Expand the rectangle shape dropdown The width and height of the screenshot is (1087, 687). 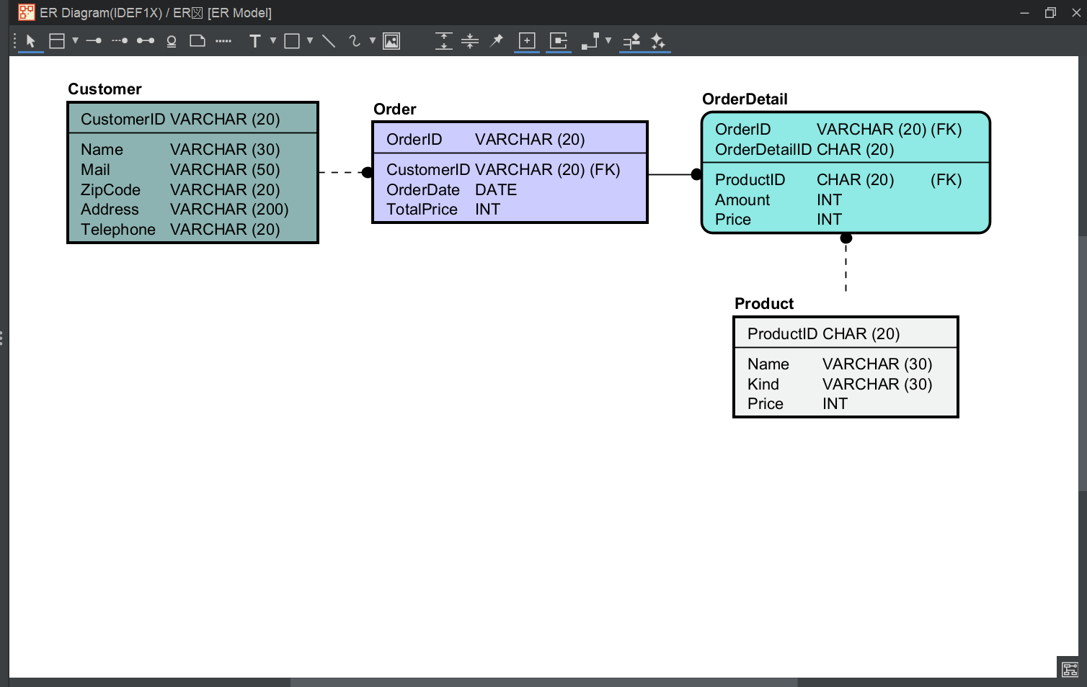click(310, 41)
